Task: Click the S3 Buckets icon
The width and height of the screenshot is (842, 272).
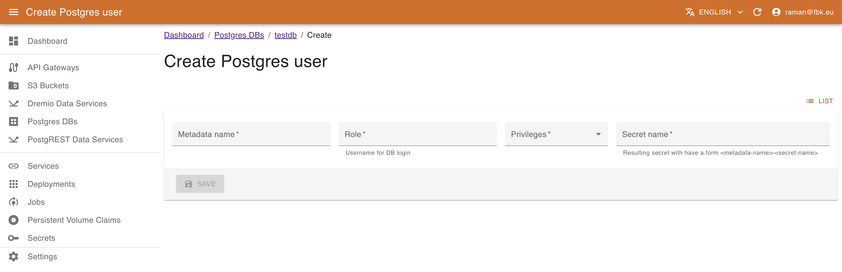Action: pos(13,85)
